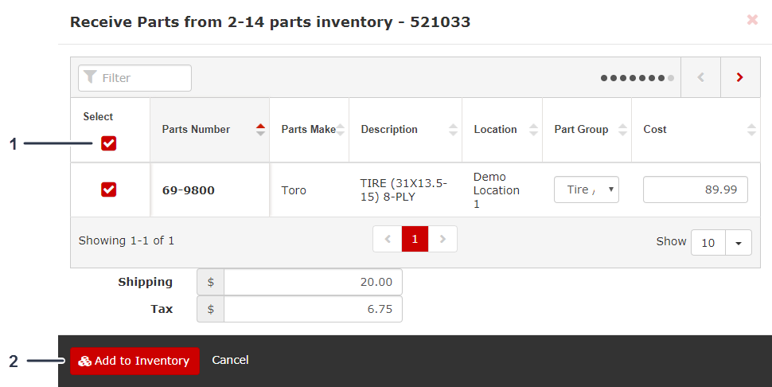
Task: Open the Part Group dropdown for Tire
Action: 587,190
